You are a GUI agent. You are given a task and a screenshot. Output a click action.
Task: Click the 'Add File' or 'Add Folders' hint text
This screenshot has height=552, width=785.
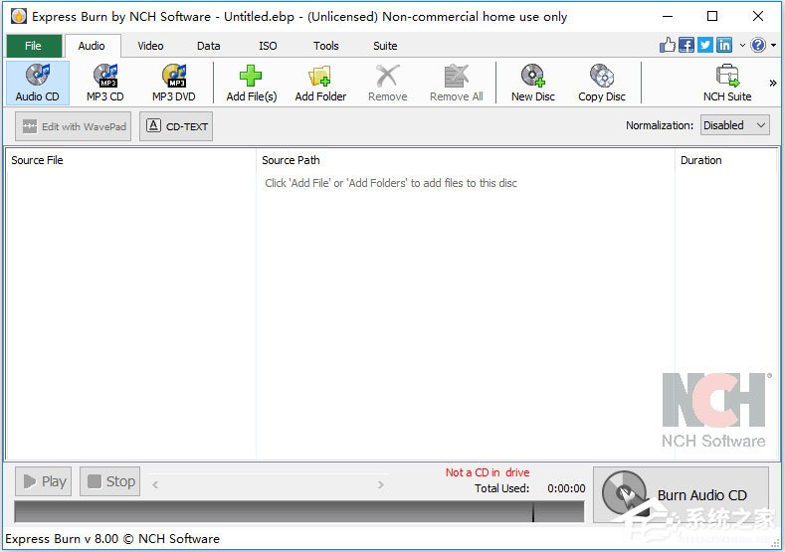click(x=391, y=183)
